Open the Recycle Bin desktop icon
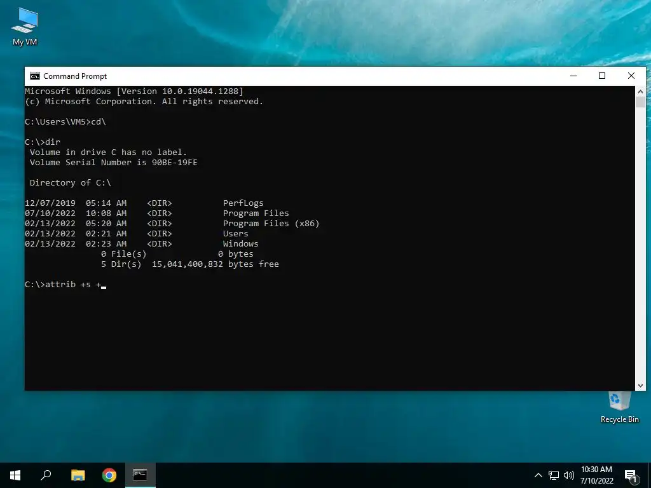The image size is (651, 488). pyautogui.click(x=619, y=407)
